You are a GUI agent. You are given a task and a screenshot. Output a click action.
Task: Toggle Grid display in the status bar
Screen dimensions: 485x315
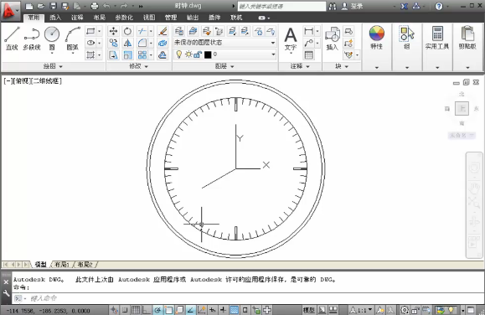pyautogui.click(x=136, y=310)
